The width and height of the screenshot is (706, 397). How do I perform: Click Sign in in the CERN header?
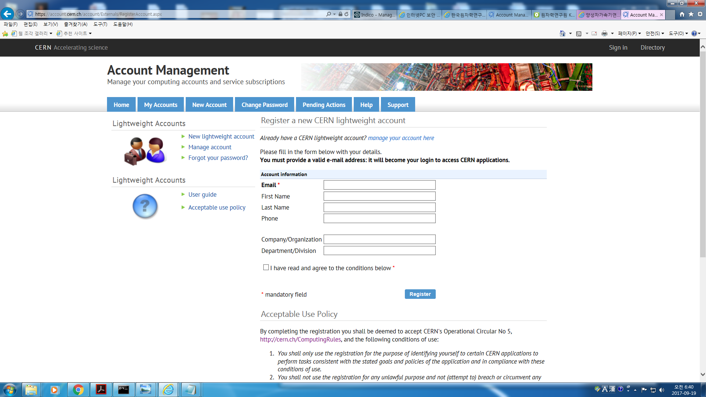618,47
